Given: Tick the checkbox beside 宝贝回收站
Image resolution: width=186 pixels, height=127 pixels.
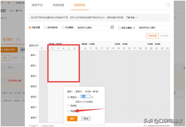Looking at the screenshot, I should pyautogui.click(x=3, y=81).
